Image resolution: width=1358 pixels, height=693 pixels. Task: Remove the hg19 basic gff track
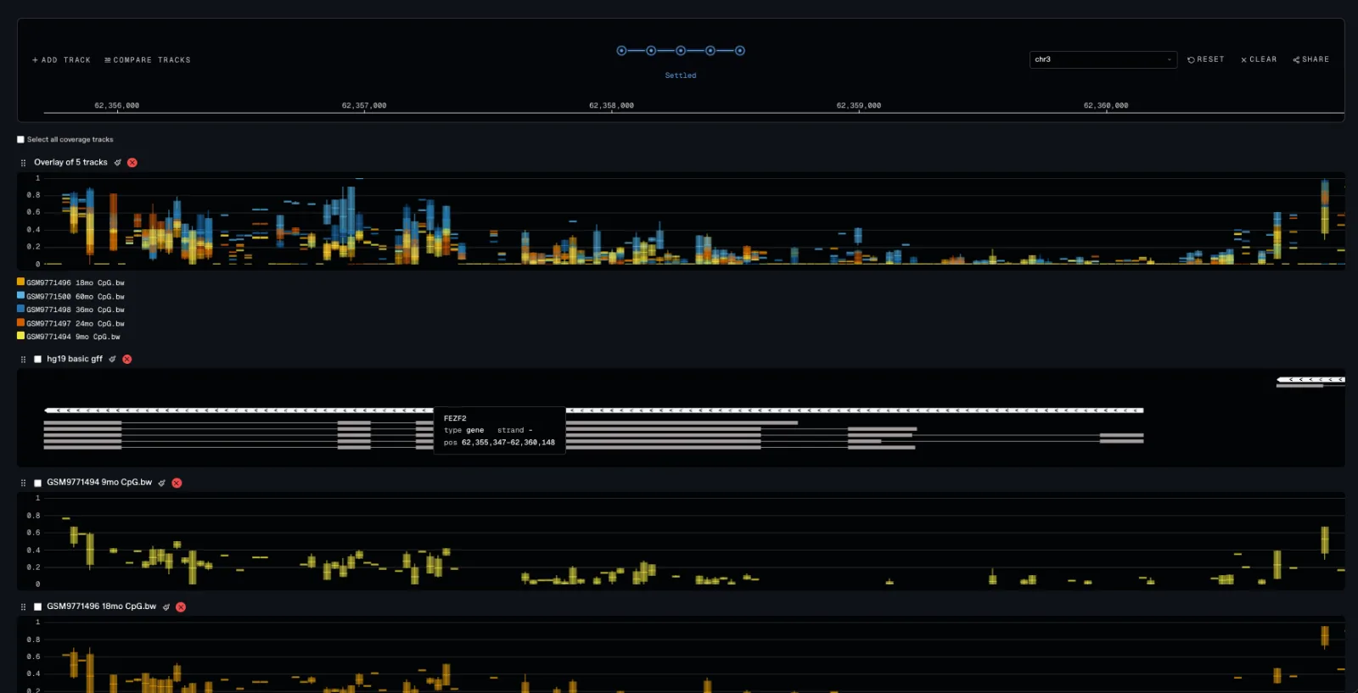click(x=127, y=360)
